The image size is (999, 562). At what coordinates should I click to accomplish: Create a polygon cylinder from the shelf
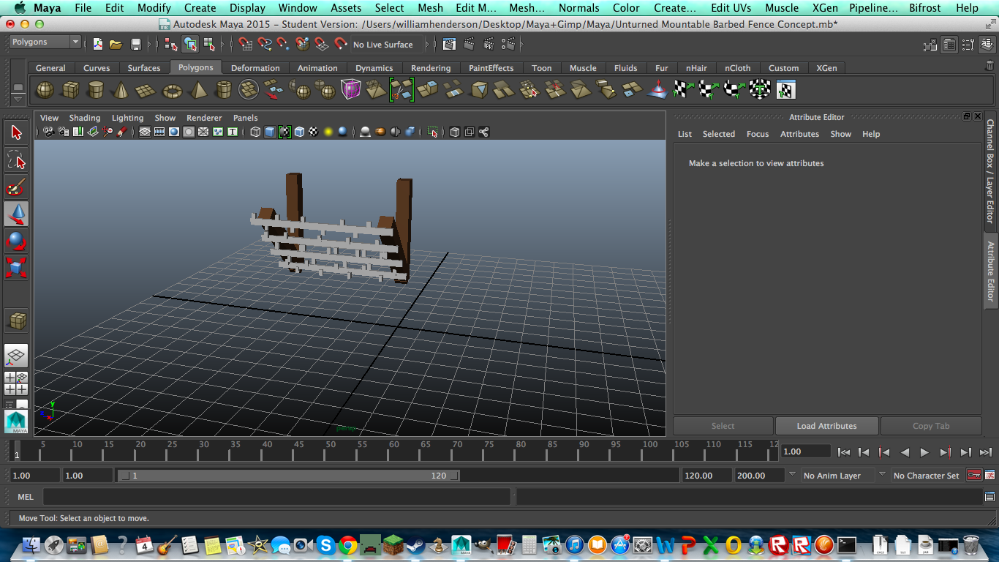coord(96,91)
